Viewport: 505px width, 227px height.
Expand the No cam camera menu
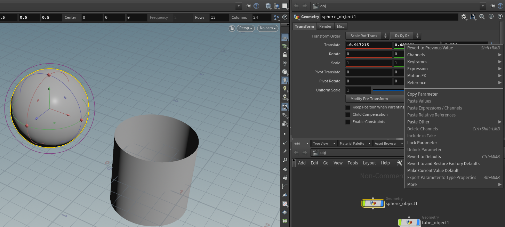(x=268, y=28)
